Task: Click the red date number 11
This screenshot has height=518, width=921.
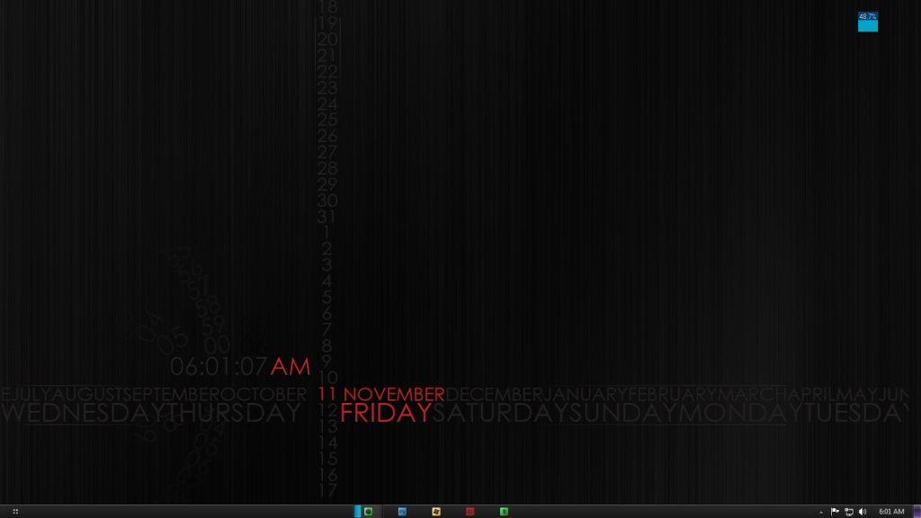Action: coord(326,394)
